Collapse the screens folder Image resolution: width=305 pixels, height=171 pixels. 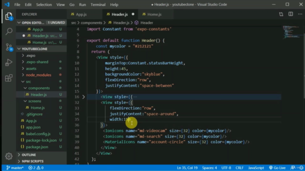click(x=25, y=101)
